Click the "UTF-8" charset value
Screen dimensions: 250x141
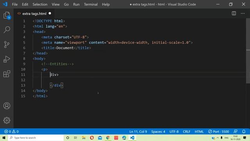point(79,37)
